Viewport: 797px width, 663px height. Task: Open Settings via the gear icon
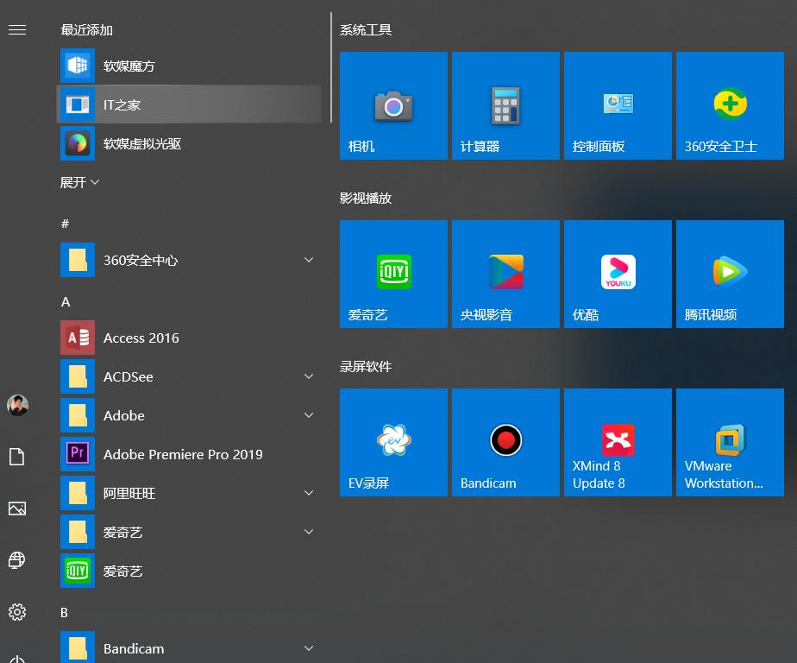pyautogui.click(x=17, y=612)
